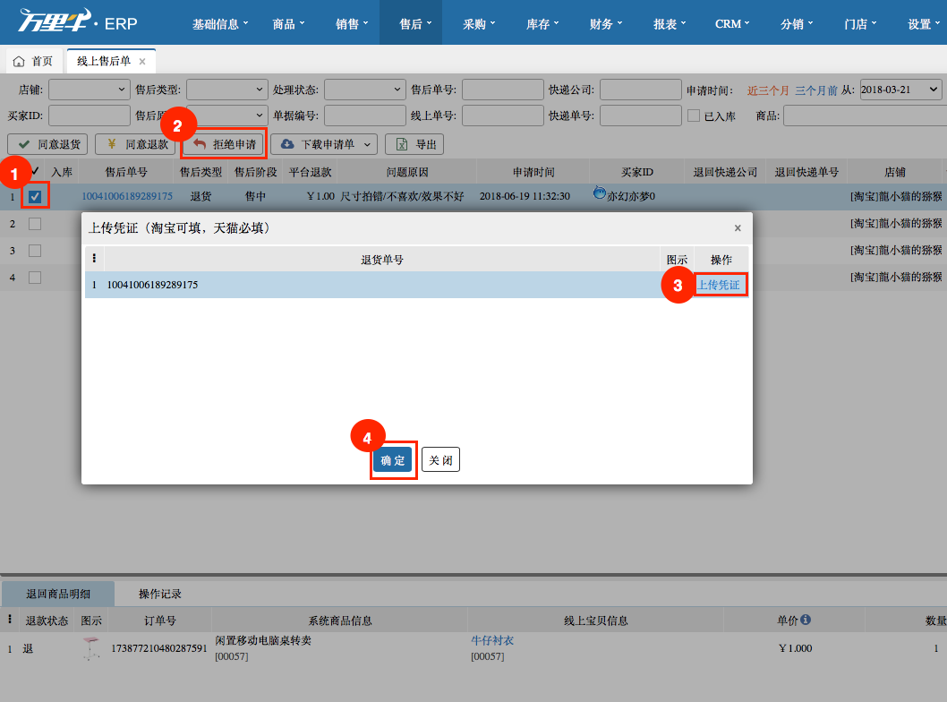947x702 pixels.
Task: Expand the 下载申请单 dropdown arrow
Action: point(367,145)
